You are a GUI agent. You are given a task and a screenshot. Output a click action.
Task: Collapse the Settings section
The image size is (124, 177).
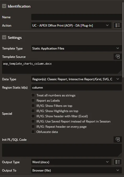pyautogui.click(x=4, y=37)
